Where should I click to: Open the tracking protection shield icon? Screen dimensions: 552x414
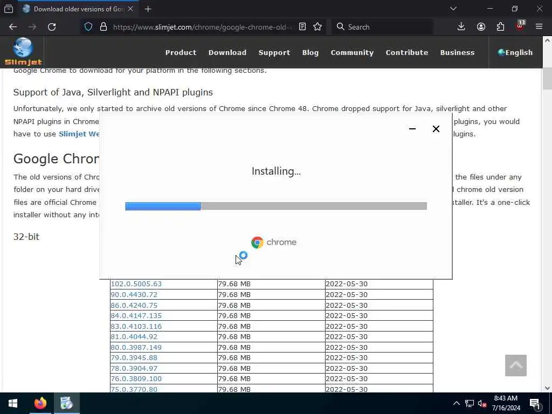(88, 27)
